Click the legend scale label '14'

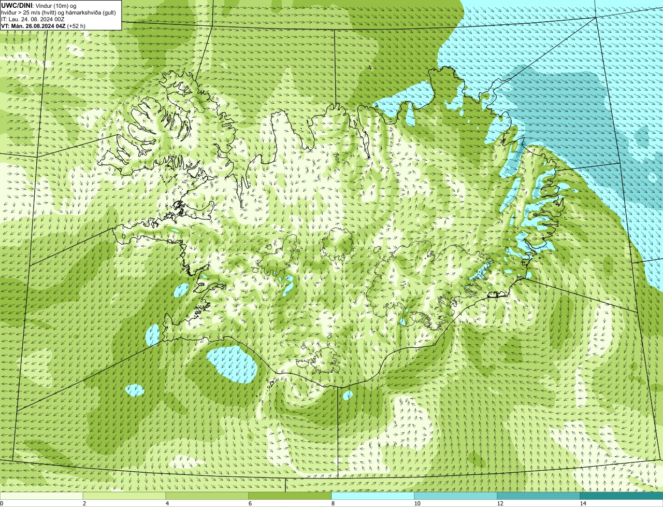583,503
